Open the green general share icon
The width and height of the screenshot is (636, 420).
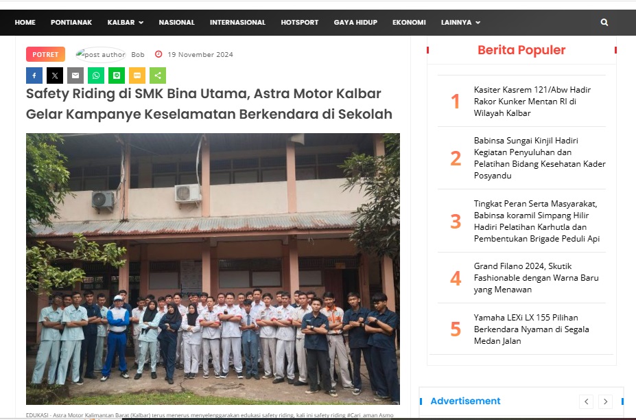[158, 75]
